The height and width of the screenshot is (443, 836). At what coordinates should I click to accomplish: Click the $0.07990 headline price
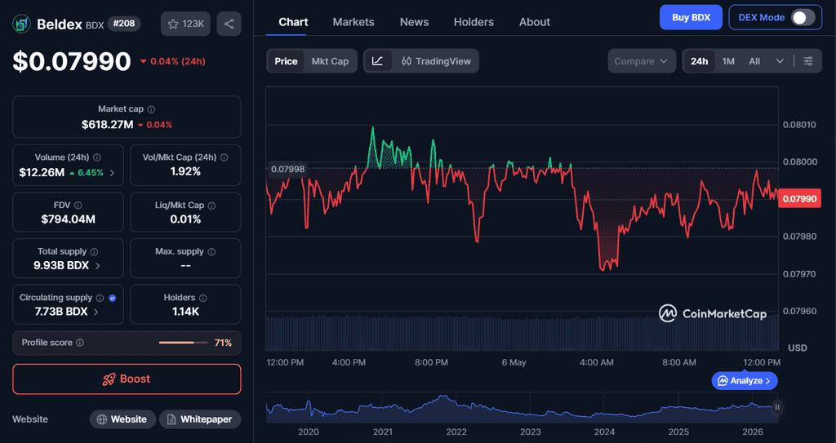coord(72,61)
